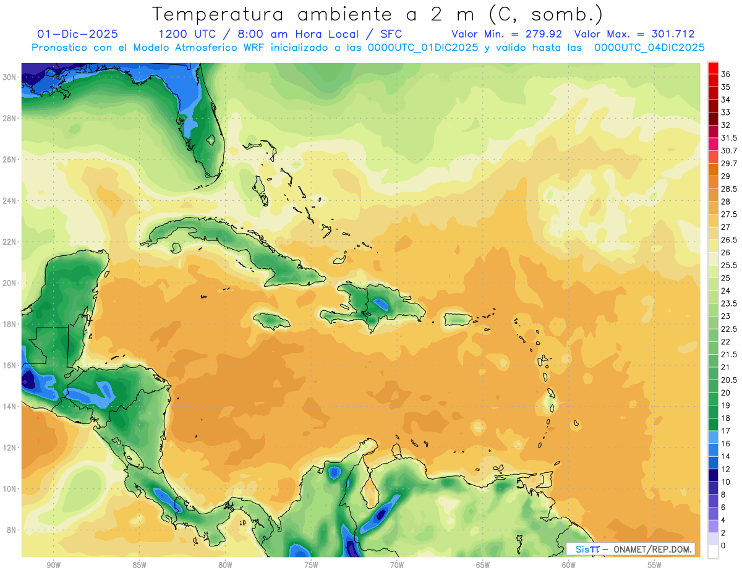Click the '65W' longitude label
The height and width of the screenshot is (573, 742).
[483, 565]
